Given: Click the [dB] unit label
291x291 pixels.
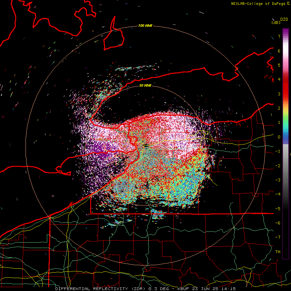Looking at the screenshot, I should pyautogui.click(x=276, y=22).
